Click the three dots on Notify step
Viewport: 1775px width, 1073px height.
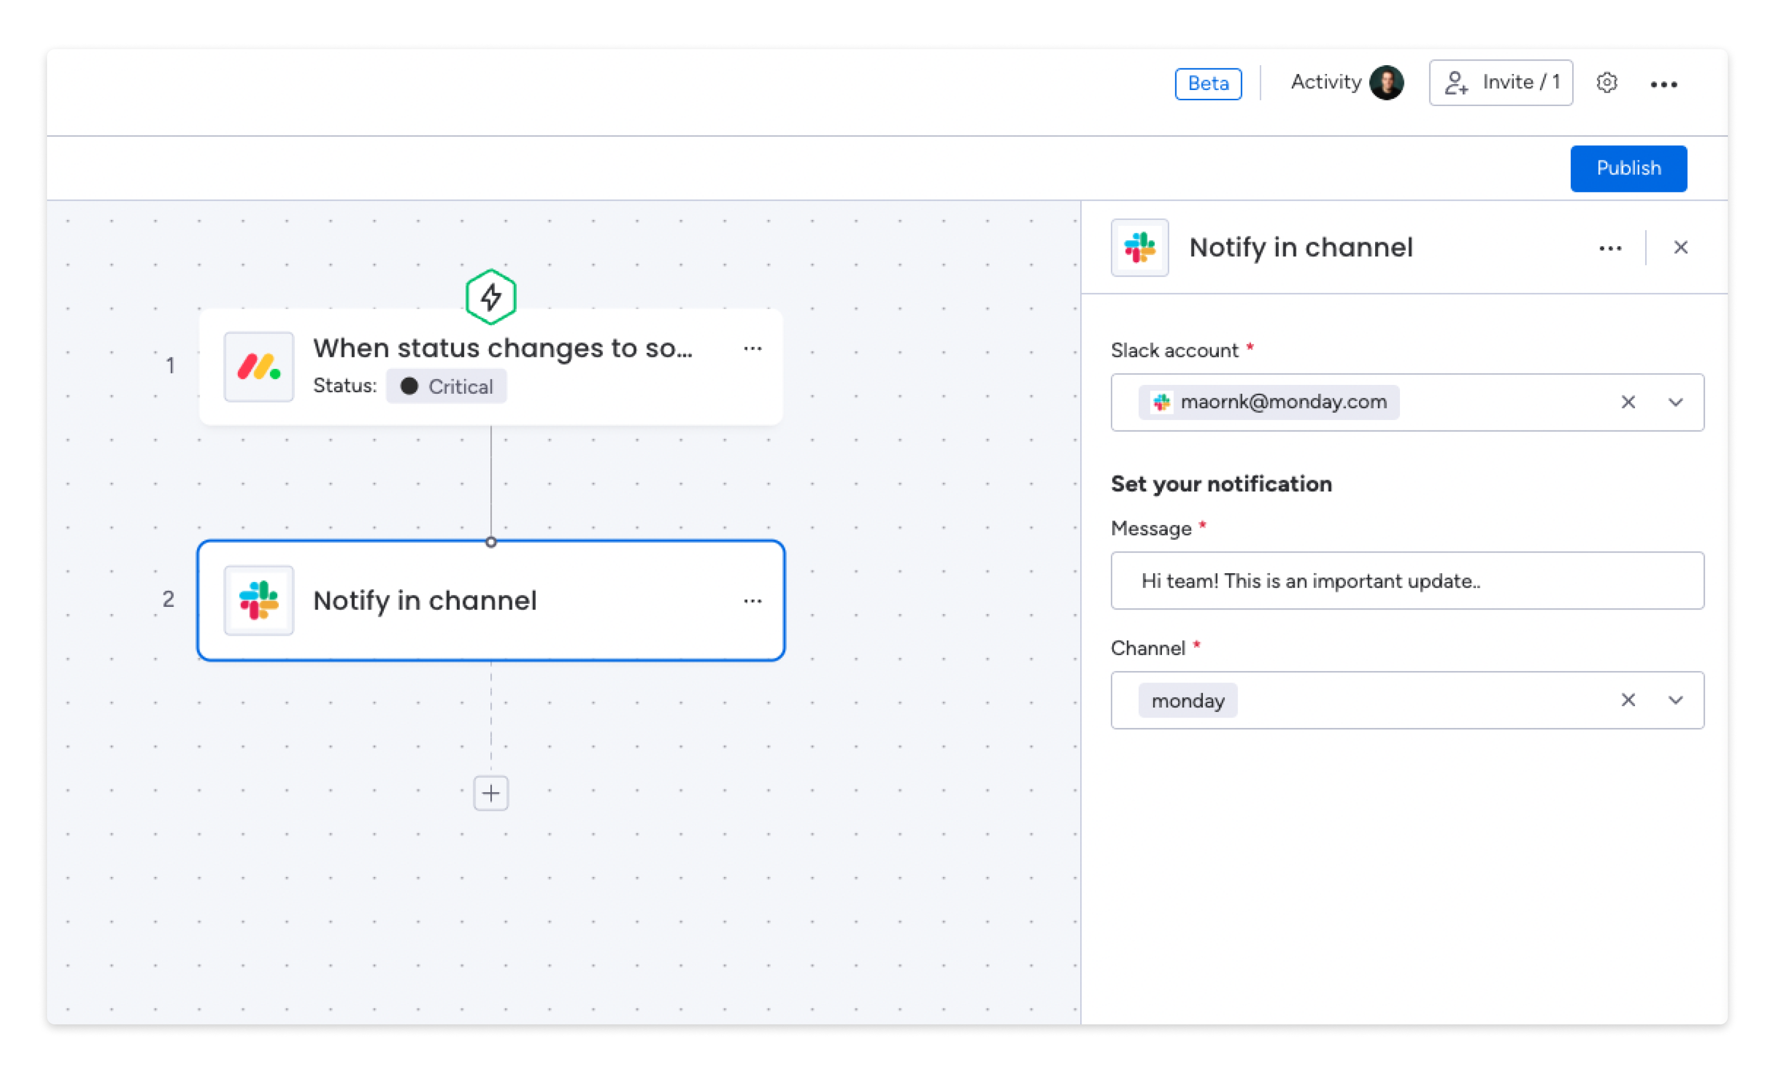point(752,600)
